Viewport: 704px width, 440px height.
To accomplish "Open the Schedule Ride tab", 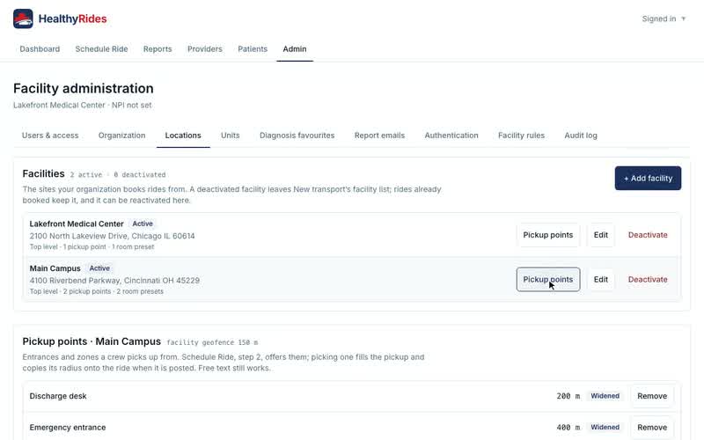I will (x=101, y=49).
